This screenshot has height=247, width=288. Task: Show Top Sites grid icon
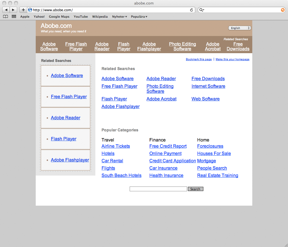click(14, 17)
